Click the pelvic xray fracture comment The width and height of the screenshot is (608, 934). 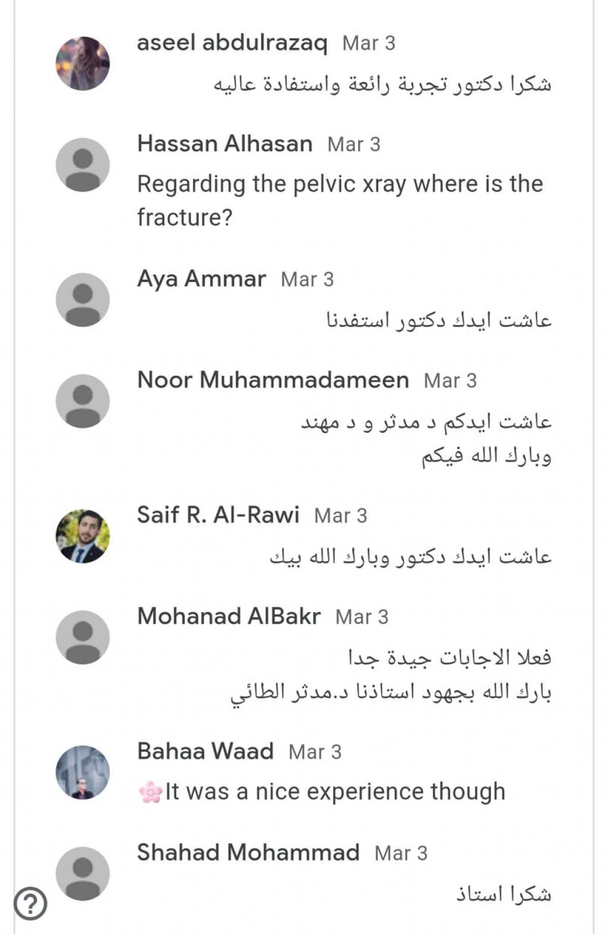click(x=340, y=201)
